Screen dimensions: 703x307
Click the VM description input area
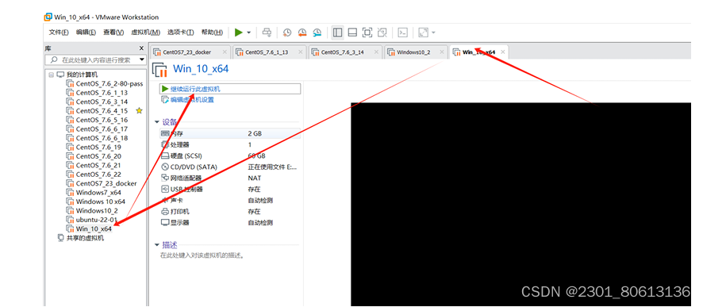pos(202,255)
